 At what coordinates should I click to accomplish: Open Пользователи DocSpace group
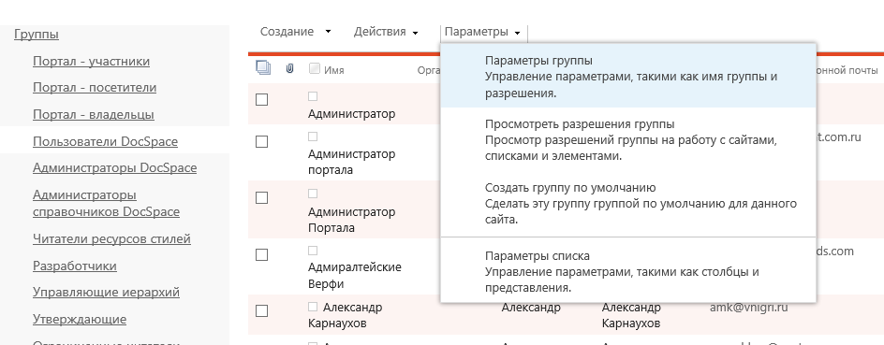pos(106,141)
